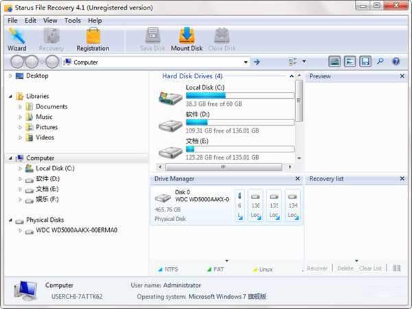The width and height of the screenshot is (412, 309).
Task: Open the Registration toolbar icon
Action: point(93,39)
